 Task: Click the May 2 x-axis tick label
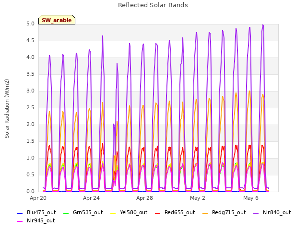pos(198,198)
